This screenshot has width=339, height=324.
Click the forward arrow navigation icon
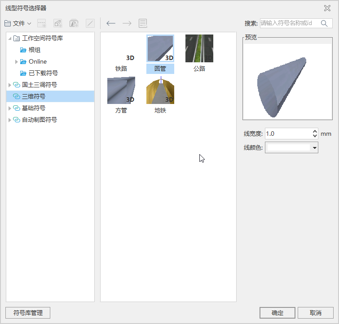pyautogui.click(x=127, y=23)
